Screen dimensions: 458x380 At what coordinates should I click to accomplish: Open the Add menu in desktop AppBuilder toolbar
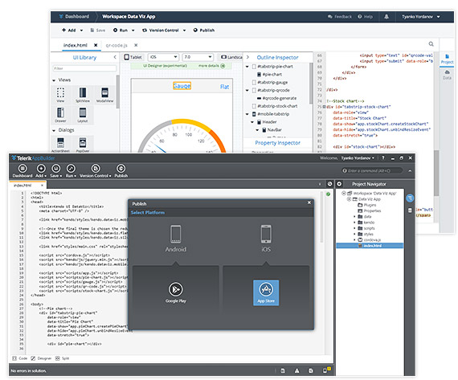(x=41, y=171)
